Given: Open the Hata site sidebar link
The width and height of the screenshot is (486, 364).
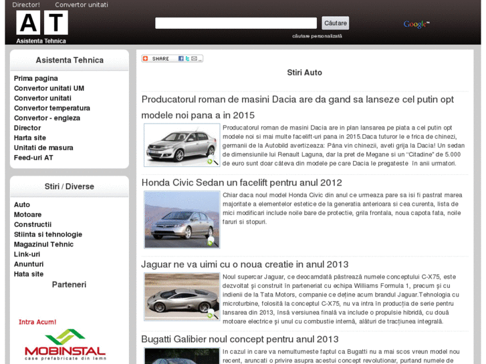Looking at the screenshot, I should click(29, 274).
